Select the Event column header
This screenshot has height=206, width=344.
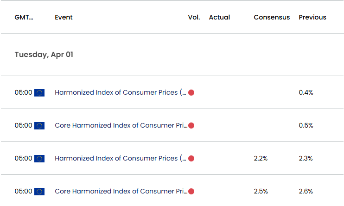click(x=64, y=17)
